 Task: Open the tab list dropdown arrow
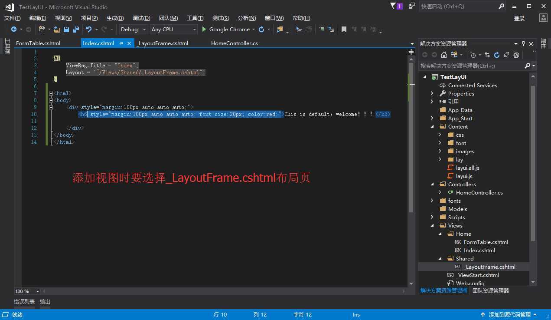[412, 44]
